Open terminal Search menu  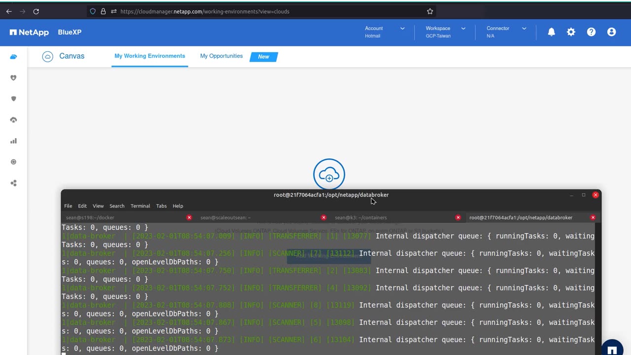click(x=117, y=206)
